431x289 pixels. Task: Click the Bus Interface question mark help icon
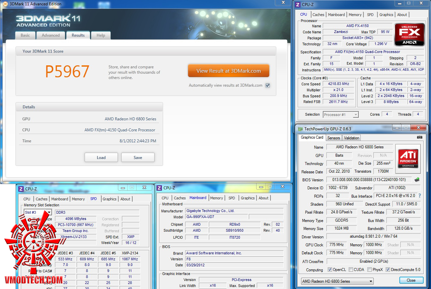pyautogui.click(x=420, y=196)
